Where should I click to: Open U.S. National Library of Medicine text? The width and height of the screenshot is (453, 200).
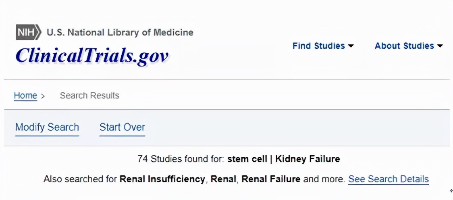[x=120, y=32]
